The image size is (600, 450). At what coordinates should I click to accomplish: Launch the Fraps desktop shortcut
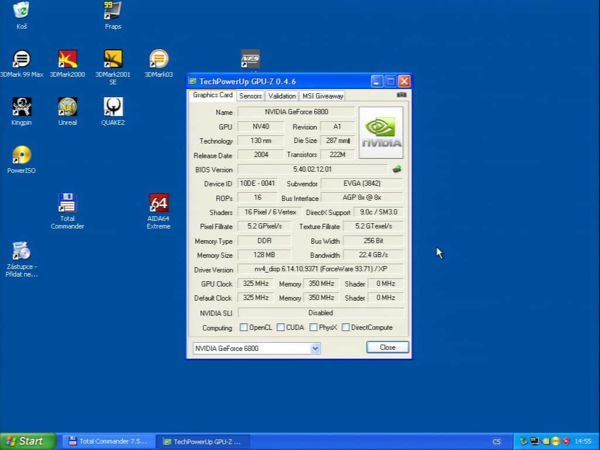tap(113, 11)
